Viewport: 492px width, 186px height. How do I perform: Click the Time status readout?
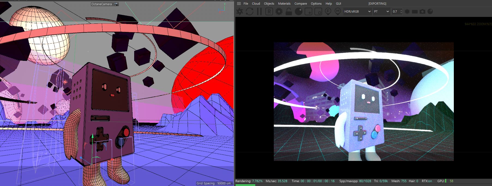pyautogui.click(x=313, y=181)
